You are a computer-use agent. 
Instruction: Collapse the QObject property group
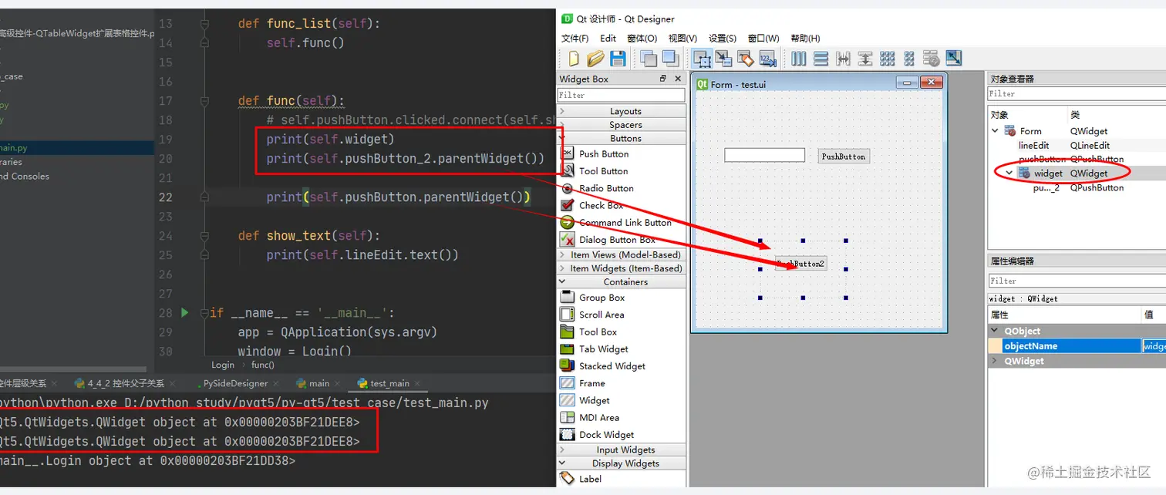point(995,331)
